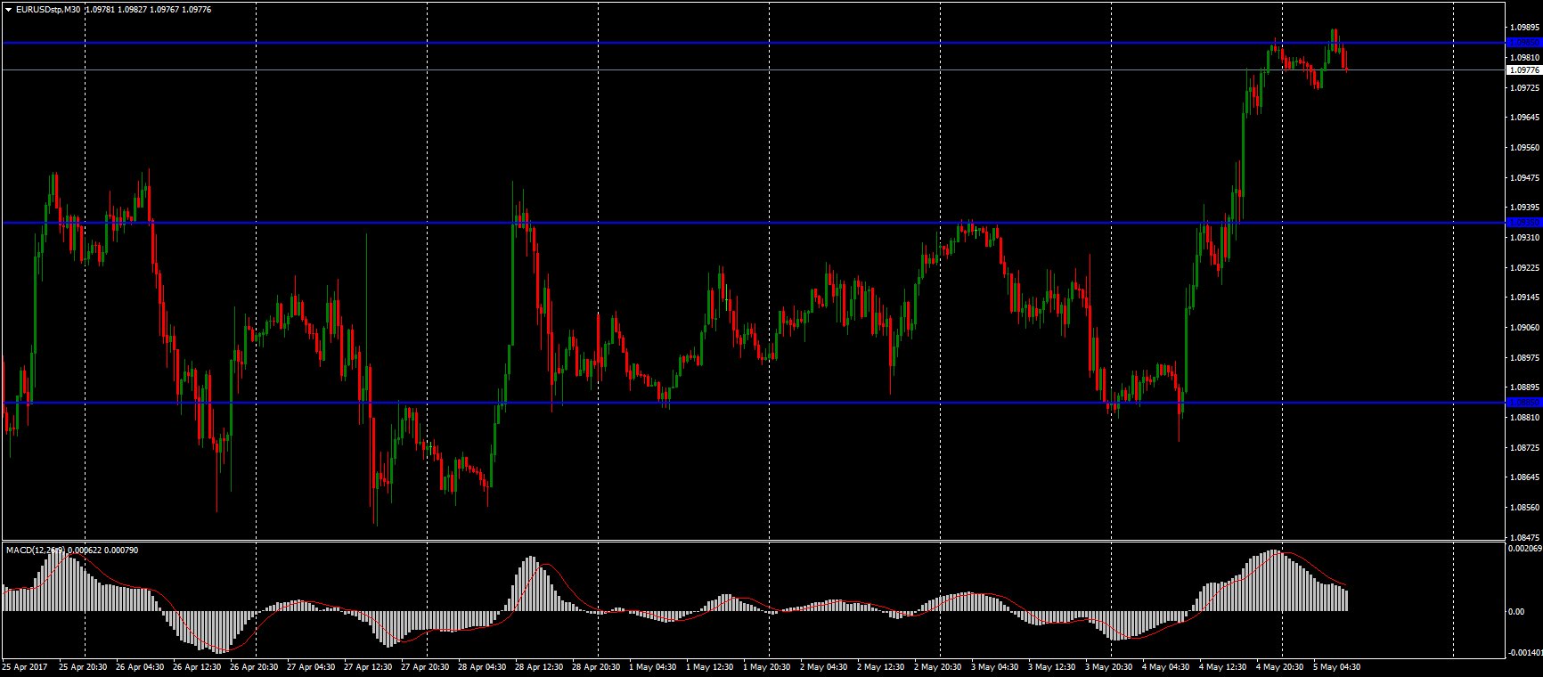This screenshot has height=677, width=1543.
Task: Click the EURUSDstp,M30 chart title
Action: coord(48,10)
